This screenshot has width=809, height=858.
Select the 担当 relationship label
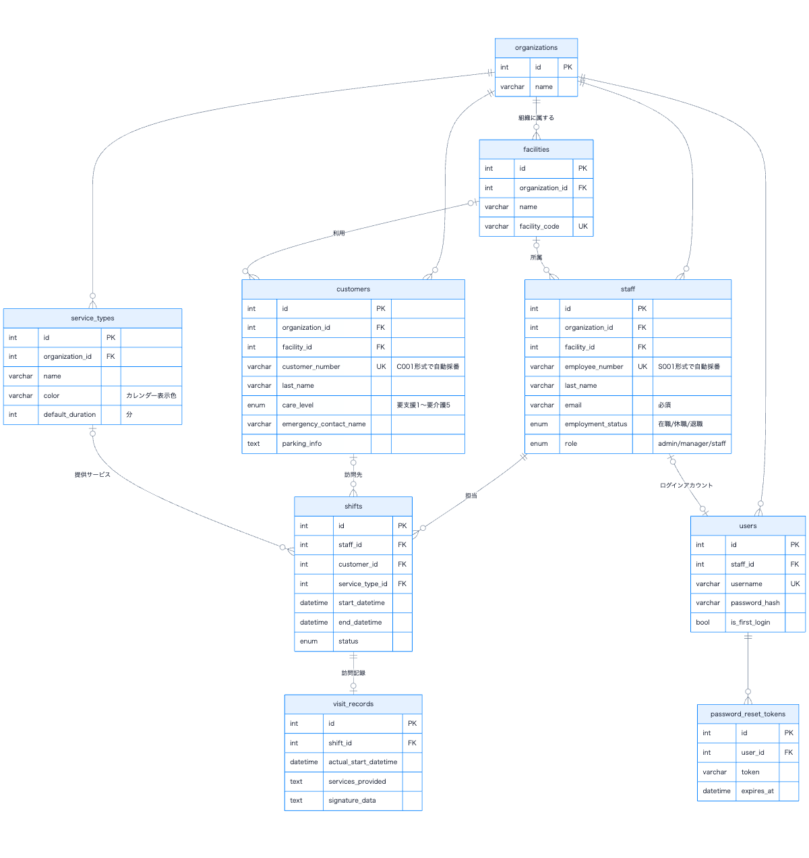point(471,496)
